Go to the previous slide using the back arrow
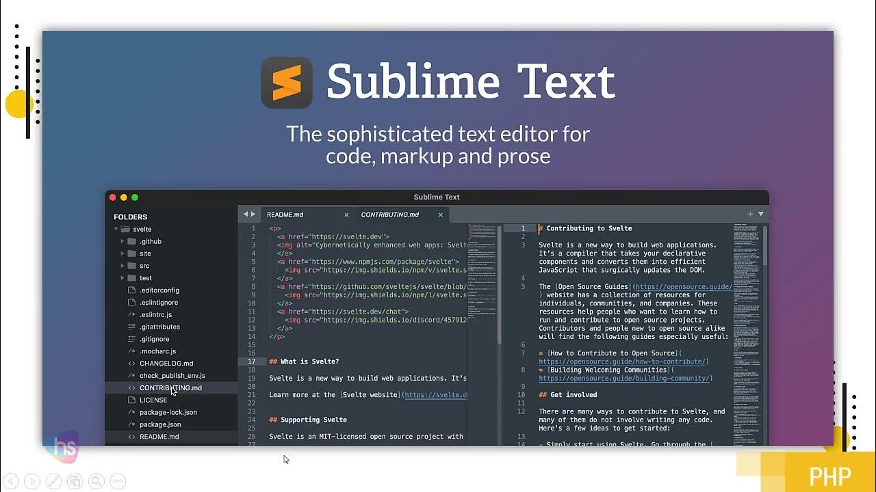 10,481
